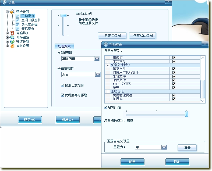Click the 启发扫描级别 slider handle
The height and width of the screenshot is (171, 212).
[x=187, y=114]
